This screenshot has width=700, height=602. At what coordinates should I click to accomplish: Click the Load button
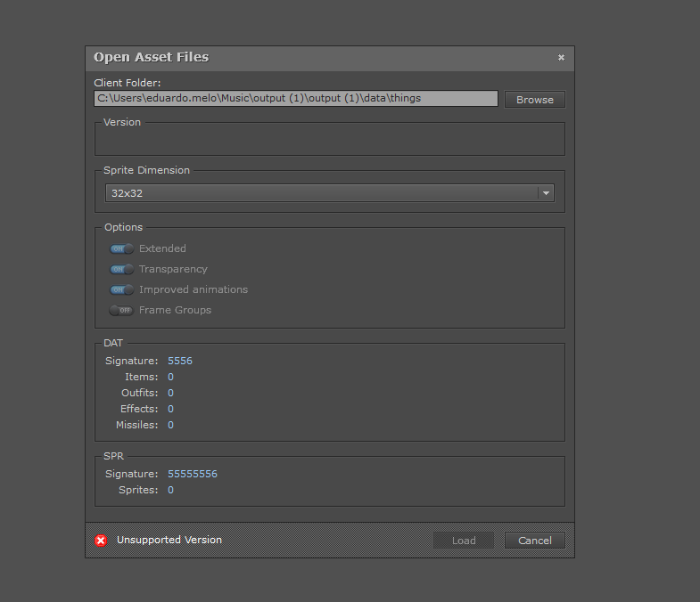pos(464,541)
